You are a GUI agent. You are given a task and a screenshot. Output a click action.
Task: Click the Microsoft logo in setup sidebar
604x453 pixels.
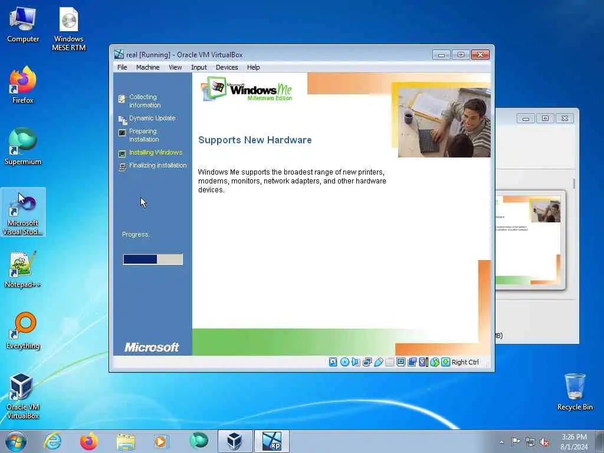(x=152, y=347)
